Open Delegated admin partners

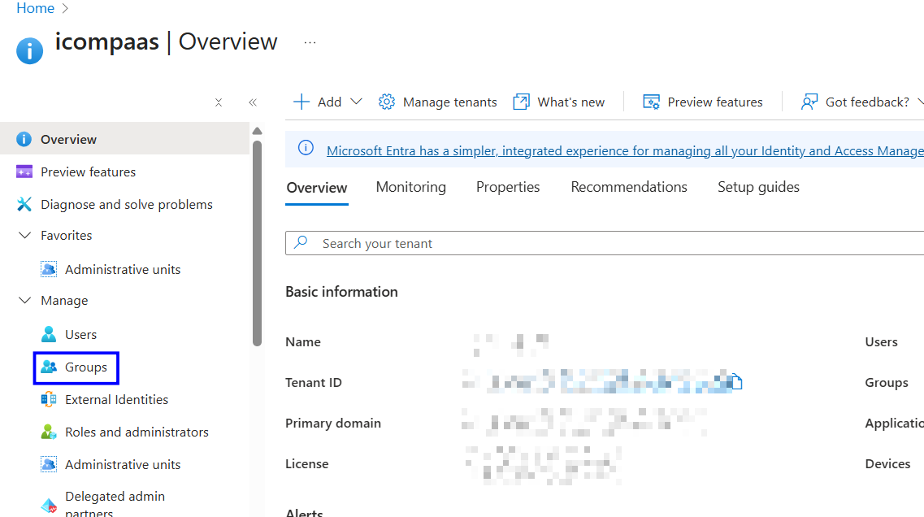(x=115, y=504)
